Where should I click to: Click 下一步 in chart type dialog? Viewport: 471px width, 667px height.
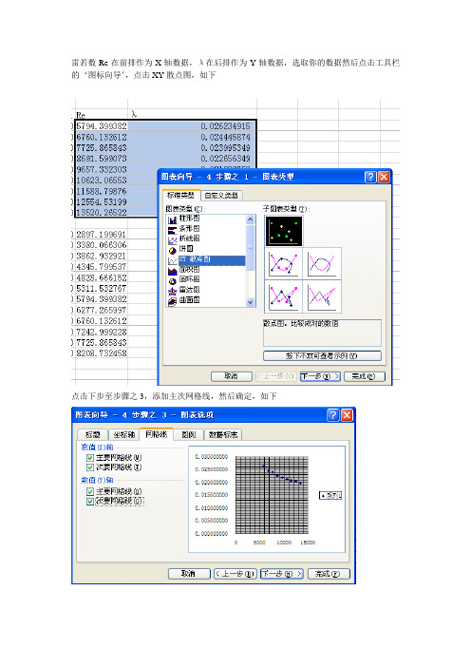tap(320, 376)
